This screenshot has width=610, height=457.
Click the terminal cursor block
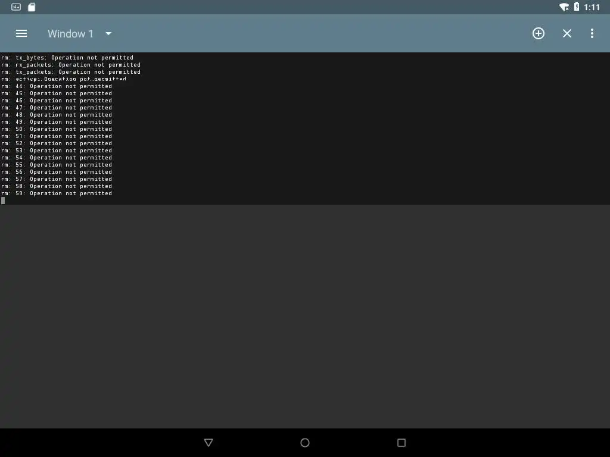tap(3, 201)
